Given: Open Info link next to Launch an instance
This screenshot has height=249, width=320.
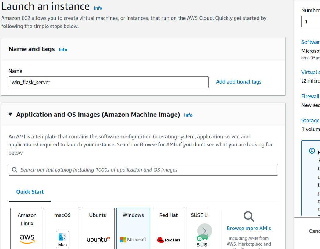Looking at the screenshot, I should click(x=98, y=8).
